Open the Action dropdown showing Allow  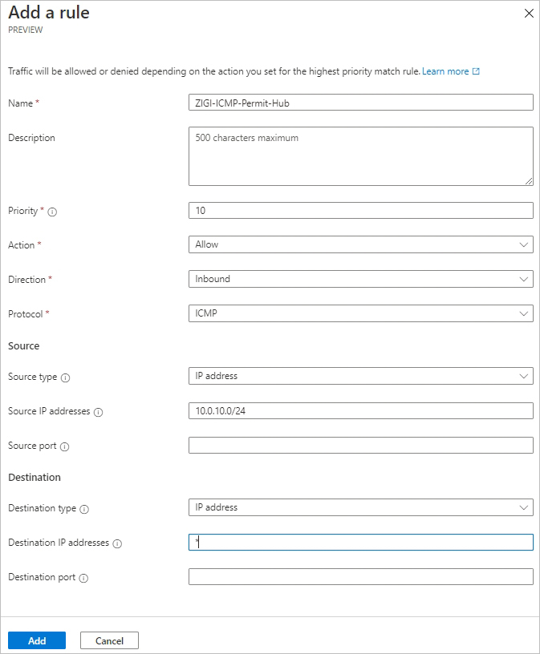pos(361,244)
